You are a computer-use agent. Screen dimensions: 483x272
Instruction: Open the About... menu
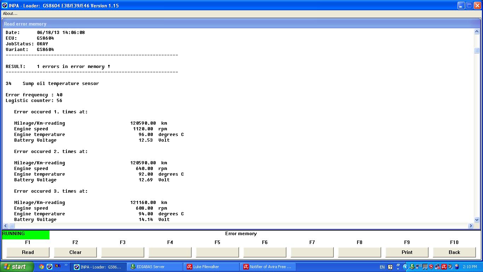click(10, 13)
